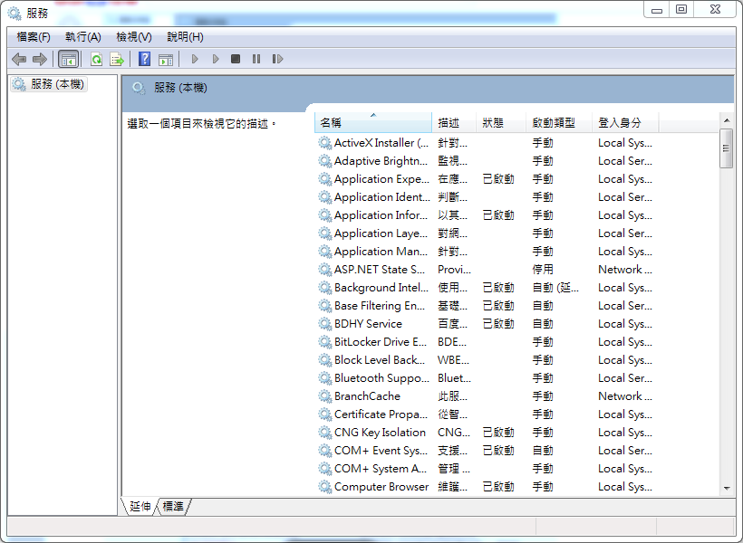Click the Forward arrow in the toolbar
Screen dimensions: 743x543
click(x=40, y=59)
